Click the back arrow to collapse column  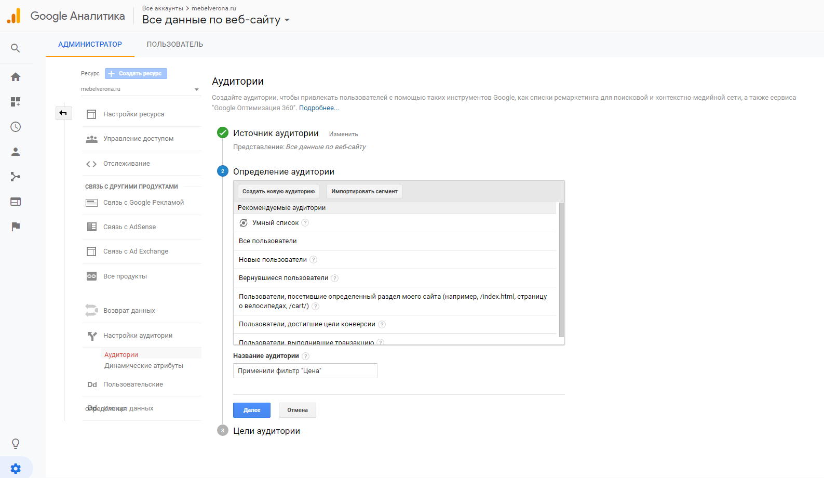point(63,113)
